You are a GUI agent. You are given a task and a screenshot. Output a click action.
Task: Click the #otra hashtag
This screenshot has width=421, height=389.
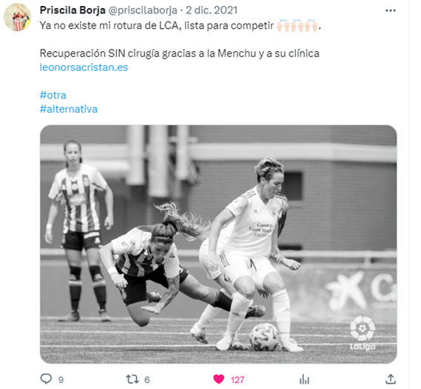(53, 95)
